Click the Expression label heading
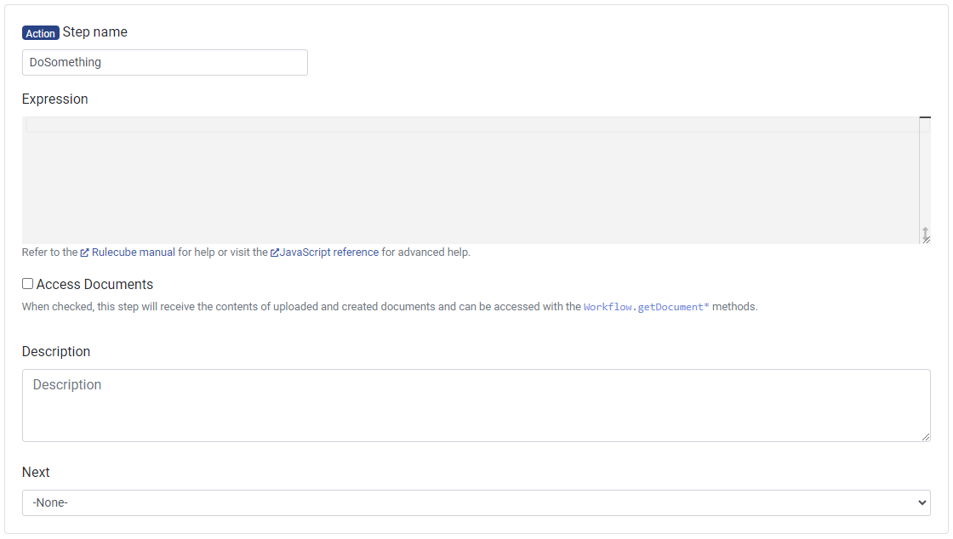Screen dimensions: 953x539 (x=55, y=99)
